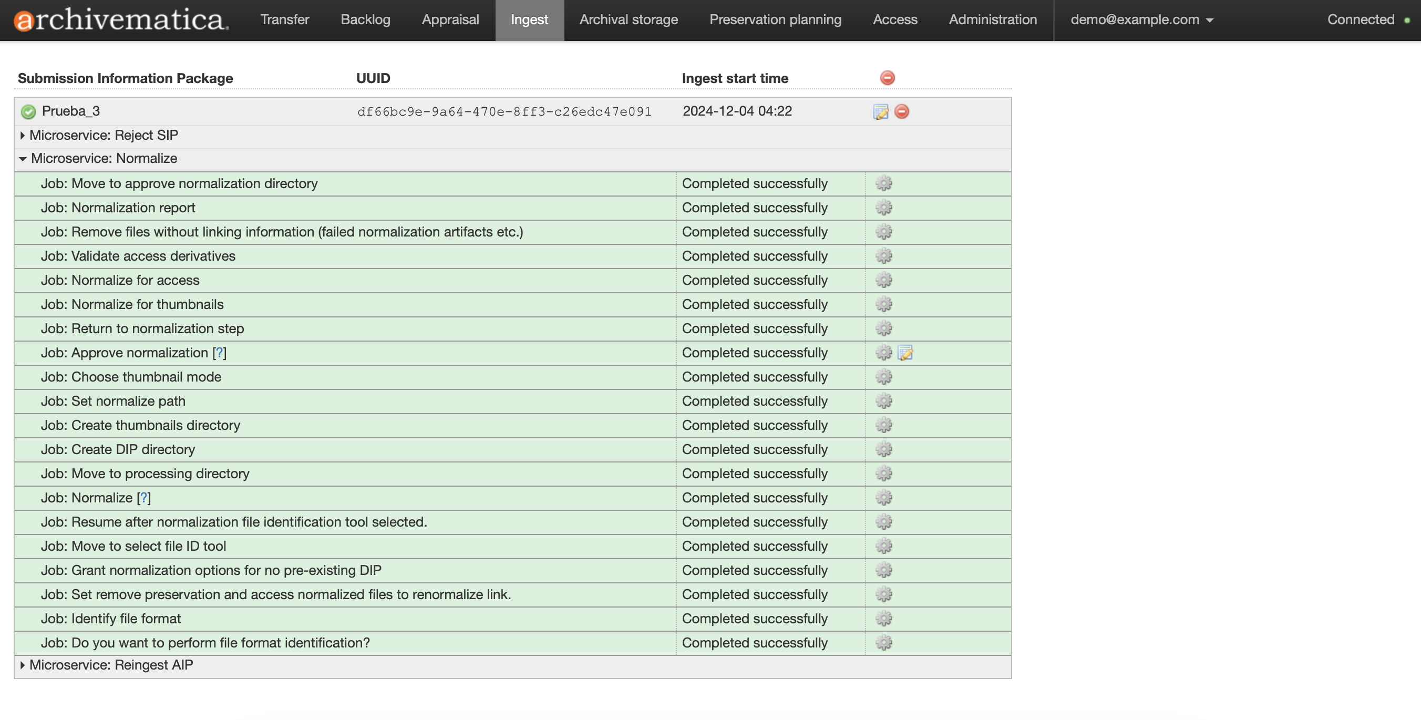The image size is (1421, 720).
Task: Open metadata report icon for Prueba_3
Action: pyautogui.click(x=880, y=111)
